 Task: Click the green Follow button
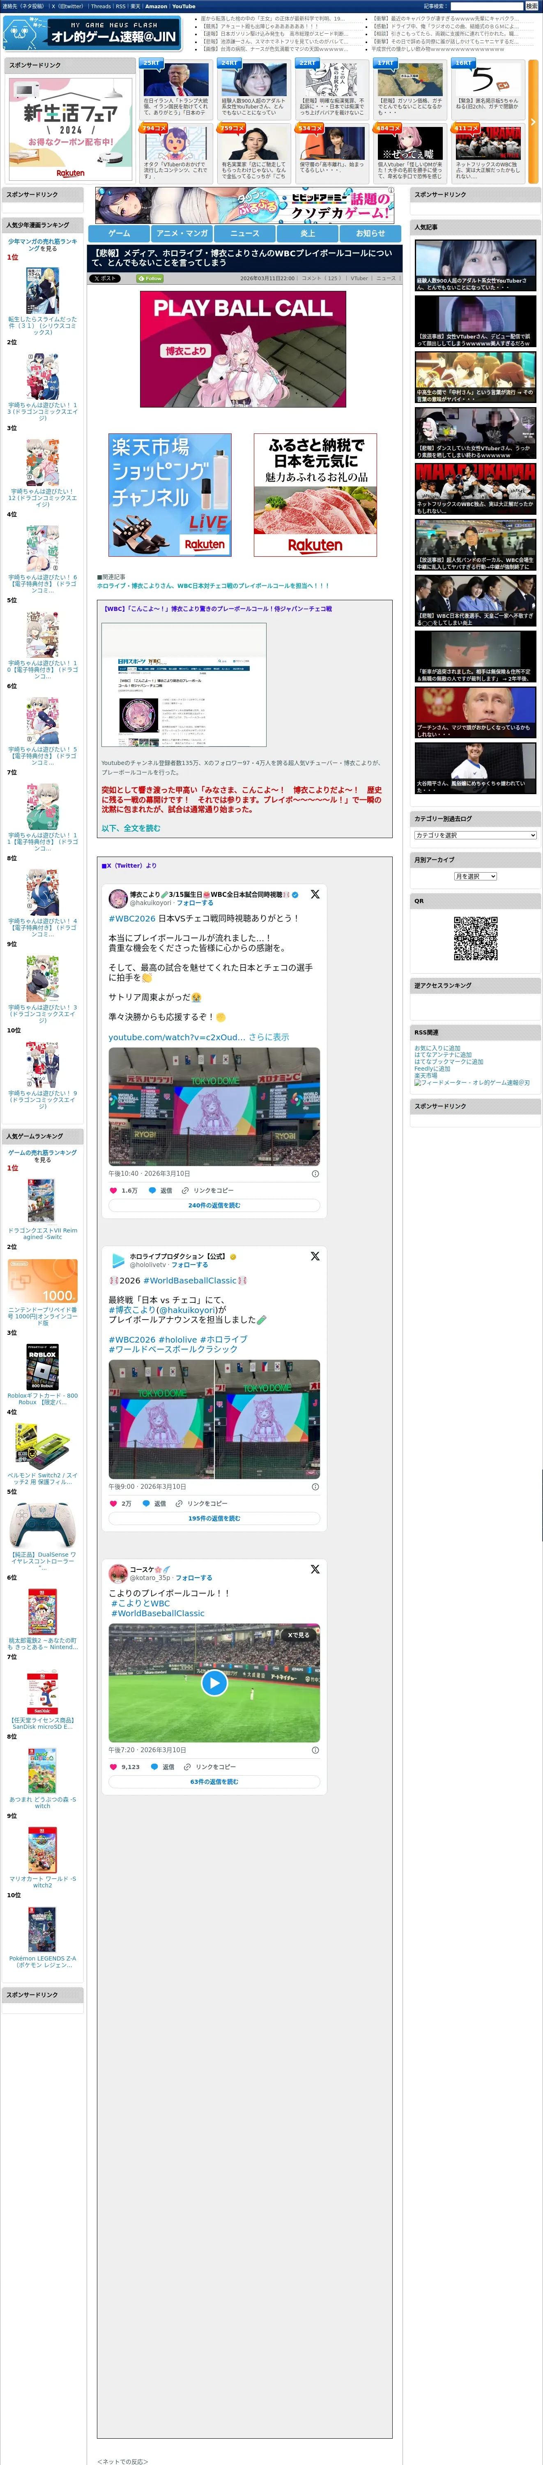pos(150,279)
